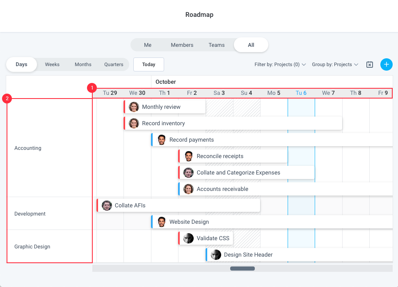Viewport: 398px width, 287px height.
Task: Switch the timeline view to Months
Action: tap(83, 64)
